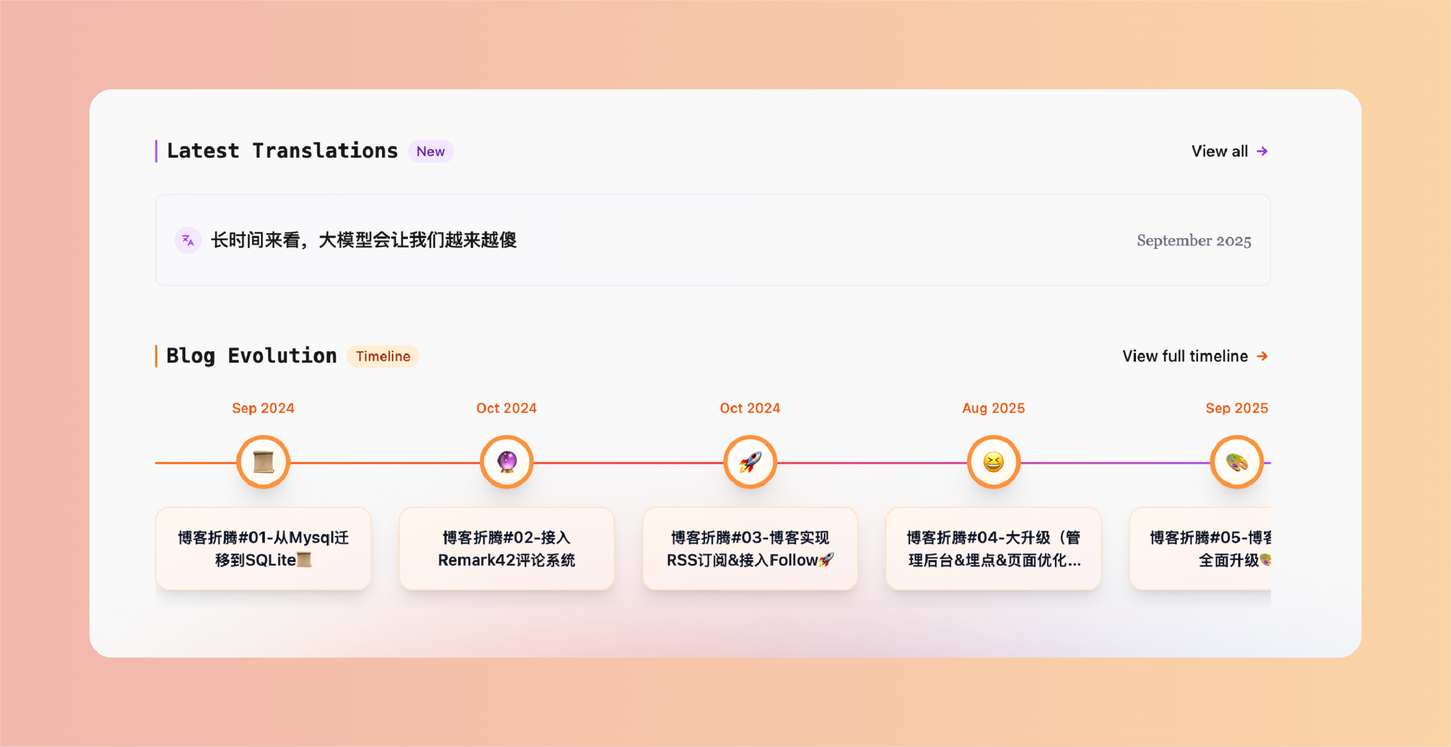Click the translation language icon
Screen dimensions: 1451x747
pyautogui.click(x=188, y=240)
